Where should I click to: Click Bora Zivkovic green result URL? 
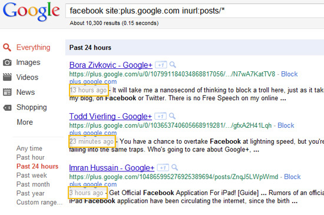173,74
